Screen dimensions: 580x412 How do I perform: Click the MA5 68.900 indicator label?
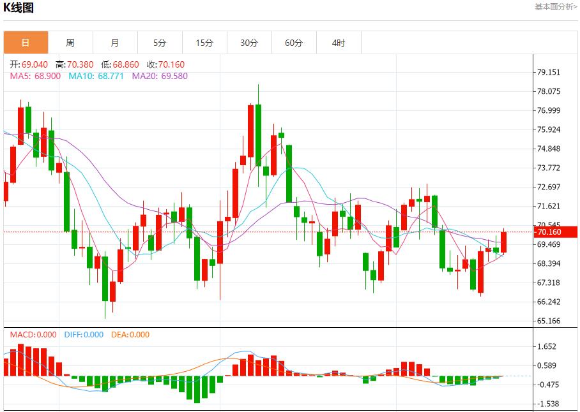[35, 76]
